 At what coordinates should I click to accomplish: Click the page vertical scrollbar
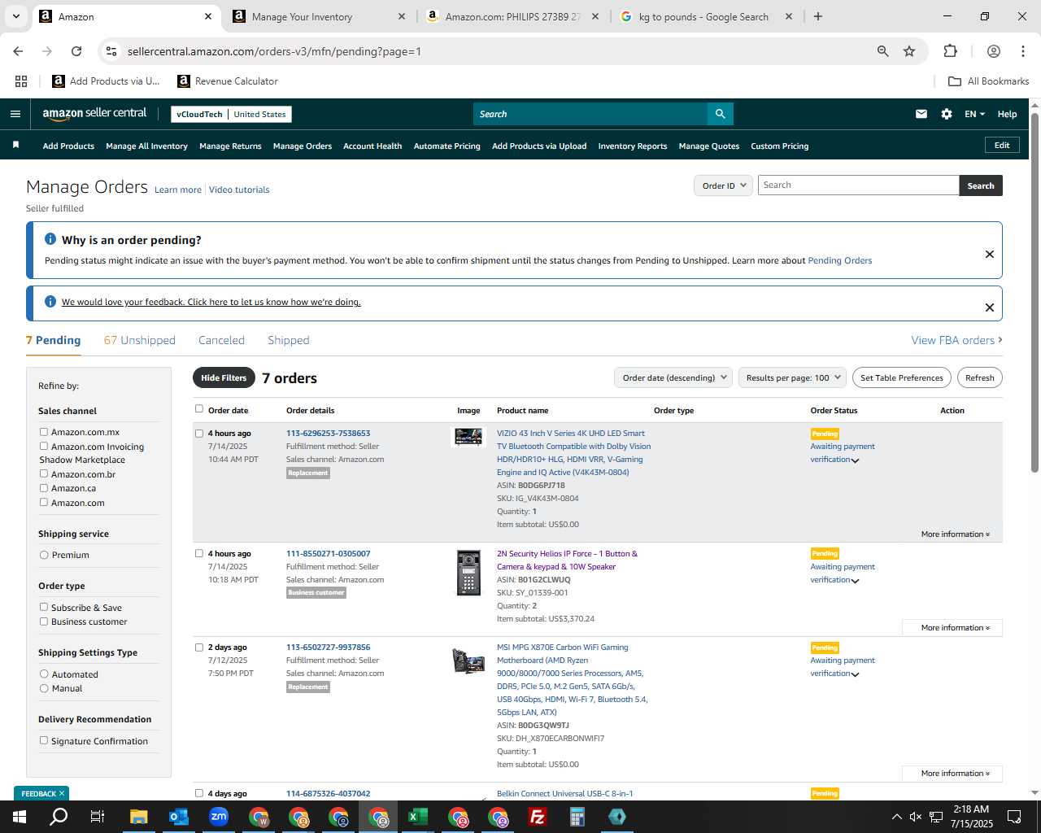[1034, 293]
